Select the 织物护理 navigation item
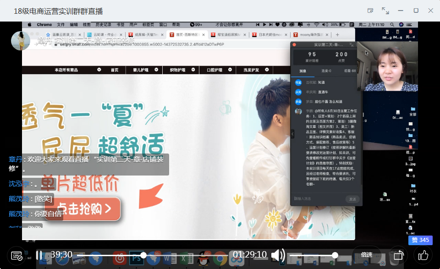The height and width of the screenshot is (269, 440). click(x=176, y=70)
